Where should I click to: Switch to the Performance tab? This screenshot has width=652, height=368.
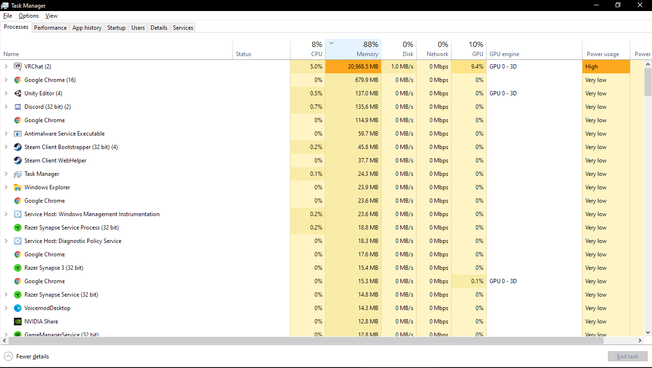tap(50, 28)
